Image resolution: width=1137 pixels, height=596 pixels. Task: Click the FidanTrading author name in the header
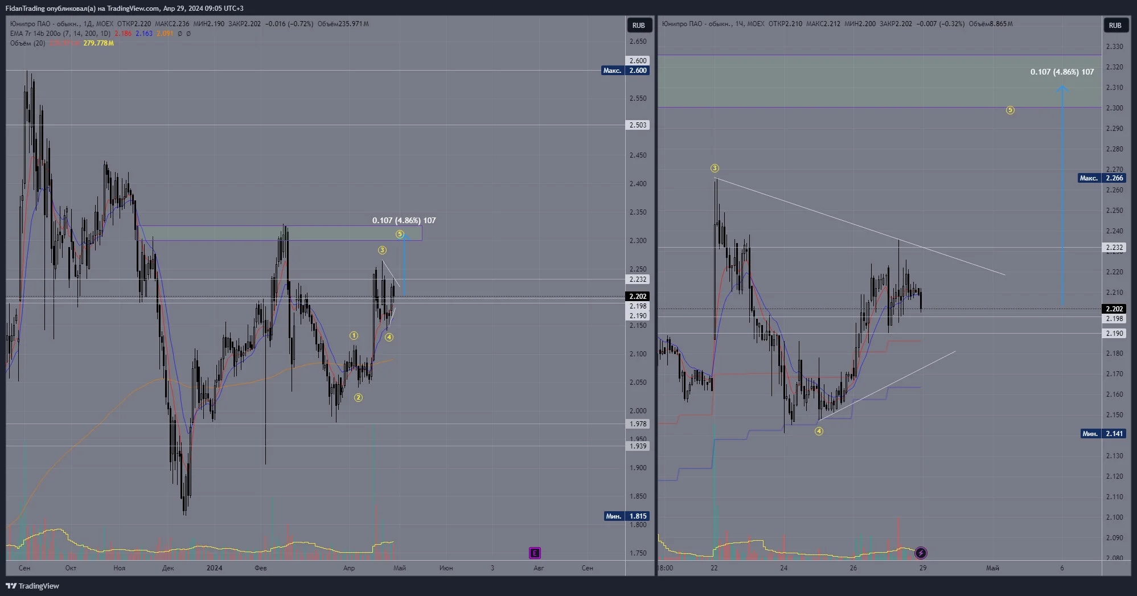[25, 8]
